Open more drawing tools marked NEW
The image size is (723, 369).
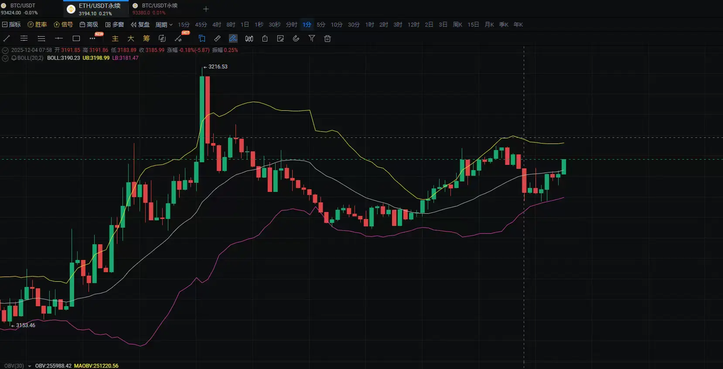click(93, 38)
